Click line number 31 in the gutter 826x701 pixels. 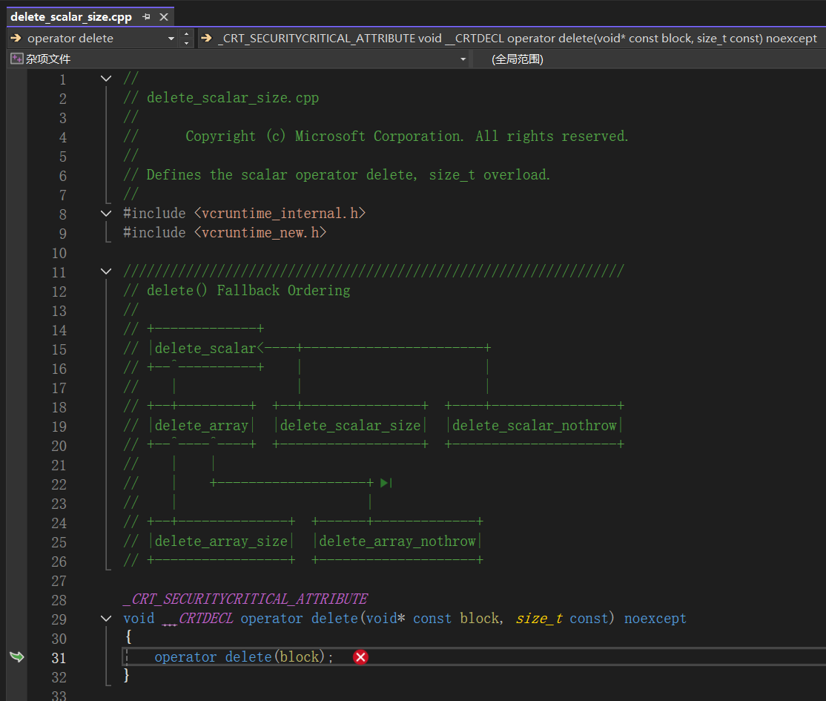point(59,658)
